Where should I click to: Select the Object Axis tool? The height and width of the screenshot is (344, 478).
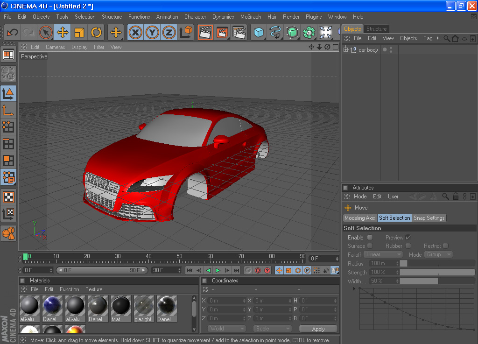point(8,110)
